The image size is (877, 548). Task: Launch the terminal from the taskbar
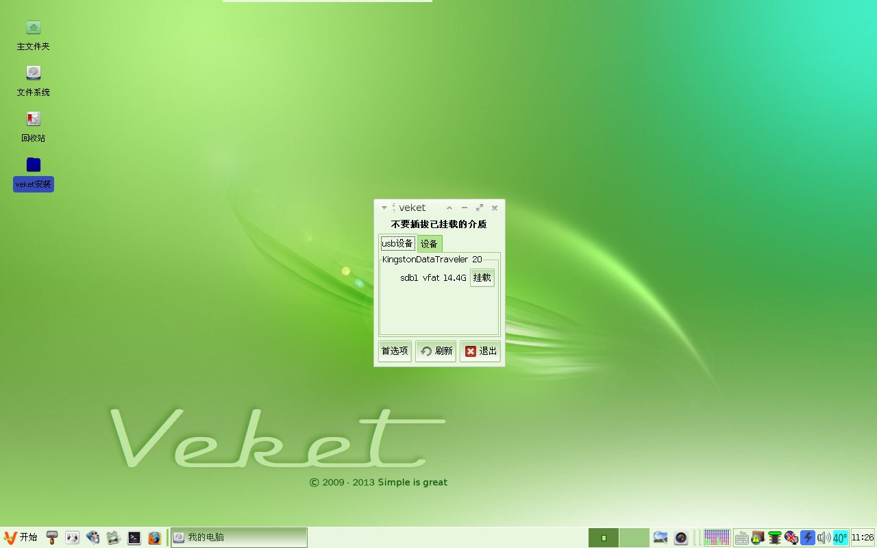tap(134, 538)
